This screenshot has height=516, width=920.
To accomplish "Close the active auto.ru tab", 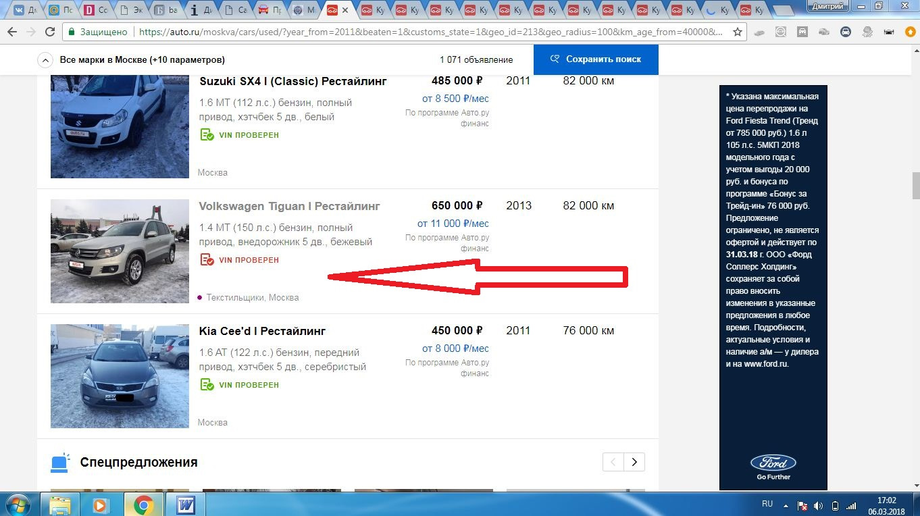I will 346,11.
